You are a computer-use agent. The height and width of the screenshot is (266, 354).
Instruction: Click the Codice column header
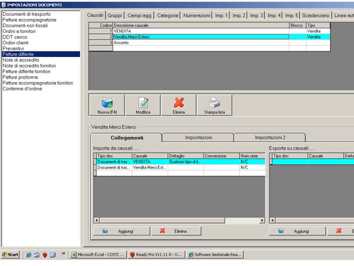point(101,25)
